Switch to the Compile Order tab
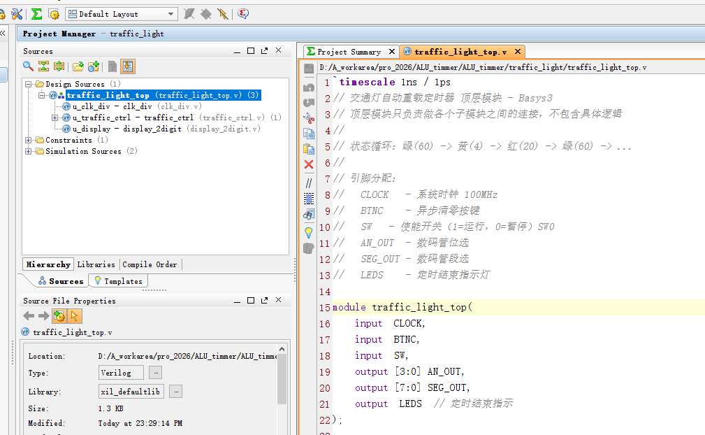Viewport: 705px width, 435px height. pos(150,264)
